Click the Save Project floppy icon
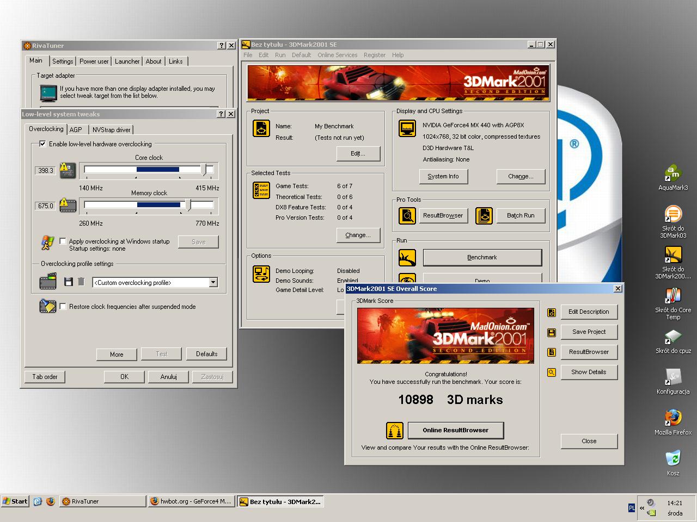The height and width of the screenshot is (522, 697). 552,332
